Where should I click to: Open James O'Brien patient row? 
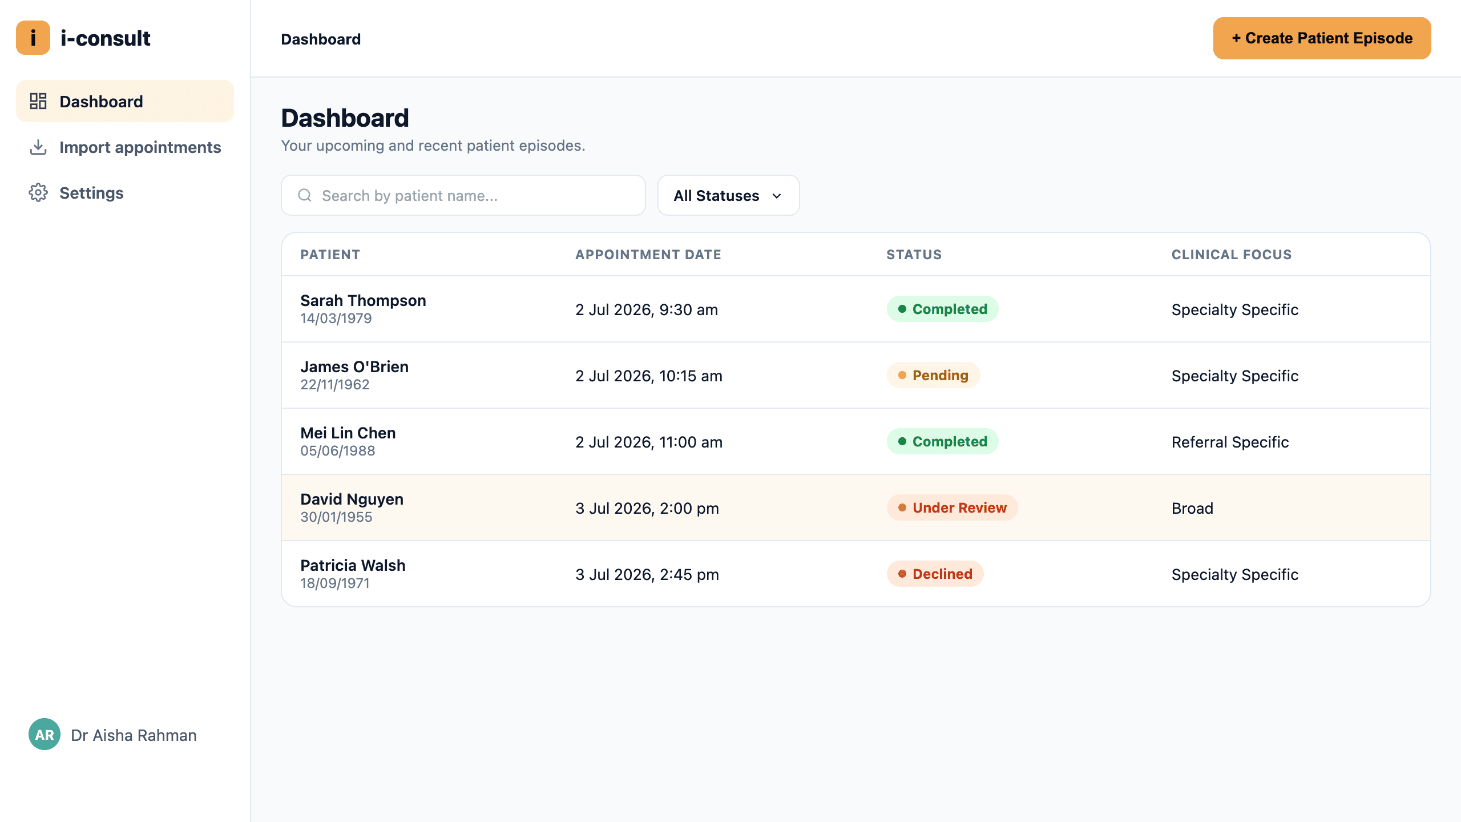point(856,375)
